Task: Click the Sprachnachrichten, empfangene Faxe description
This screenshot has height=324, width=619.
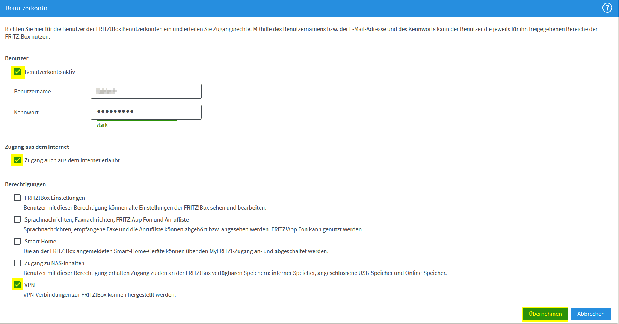Action: click(193, 229)
